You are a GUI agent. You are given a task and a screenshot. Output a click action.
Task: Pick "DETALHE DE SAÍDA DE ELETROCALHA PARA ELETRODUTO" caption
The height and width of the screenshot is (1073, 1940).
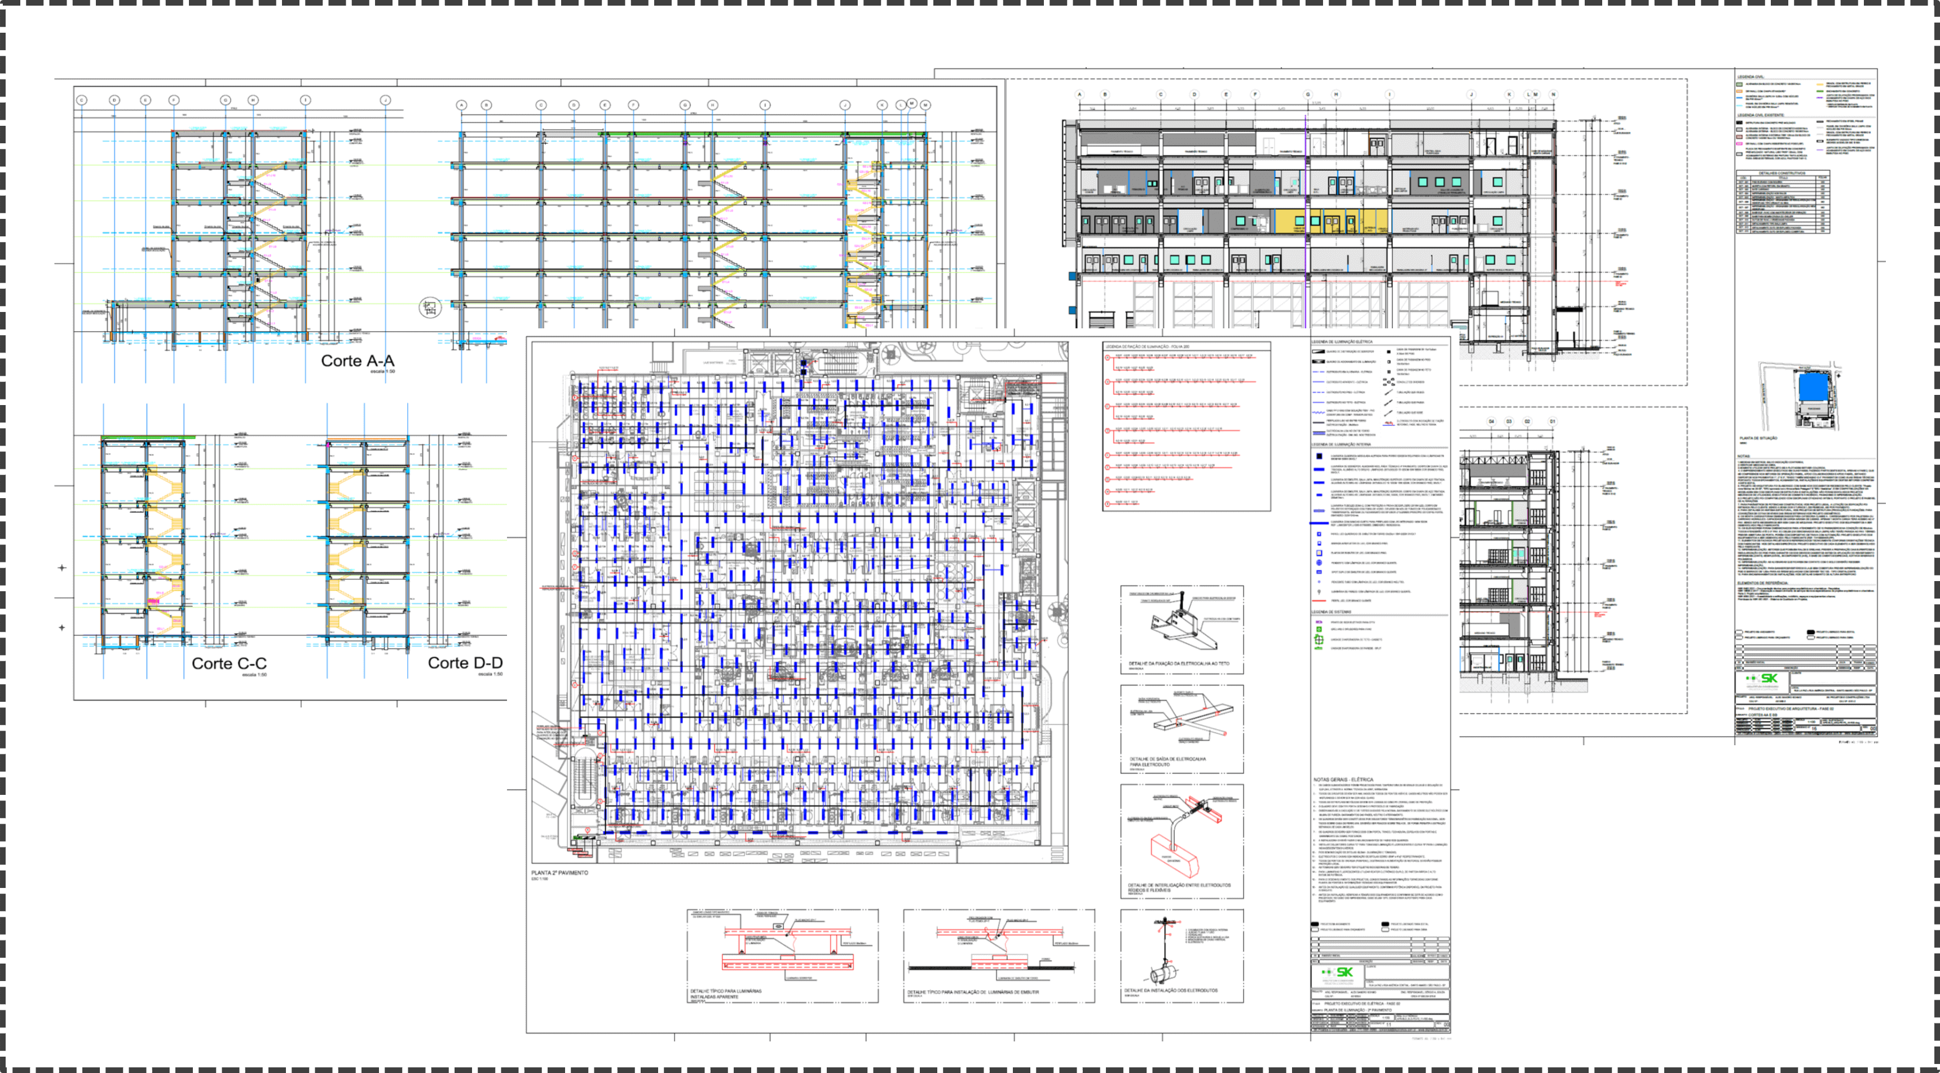coord(1167,761)
